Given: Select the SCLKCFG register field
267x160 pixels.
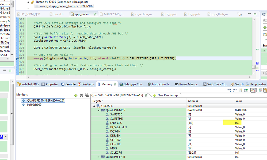Looking at the screenshot, I should pyautogui.click(x=116, y=153).
